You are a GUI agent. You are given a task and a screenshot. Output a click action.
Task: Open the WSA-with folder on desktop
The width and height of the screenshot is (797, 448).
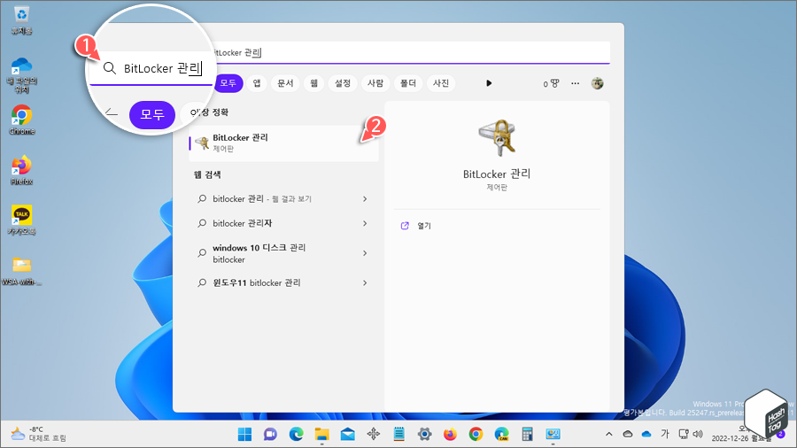click(21, 271)
